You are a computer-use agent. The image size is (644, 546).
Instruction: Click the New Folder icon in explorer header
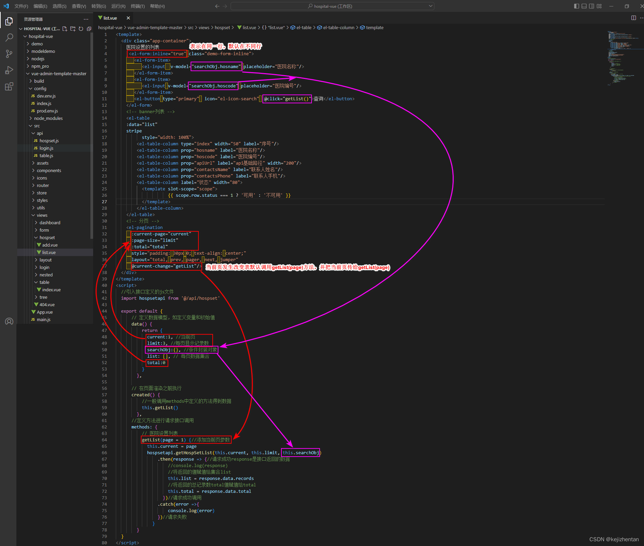pos(73,29)
